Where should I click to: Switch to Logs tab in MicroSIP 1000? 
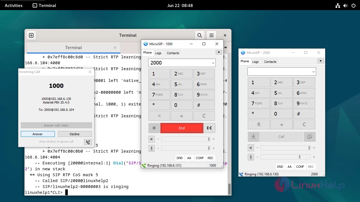(x=158, y=53)
